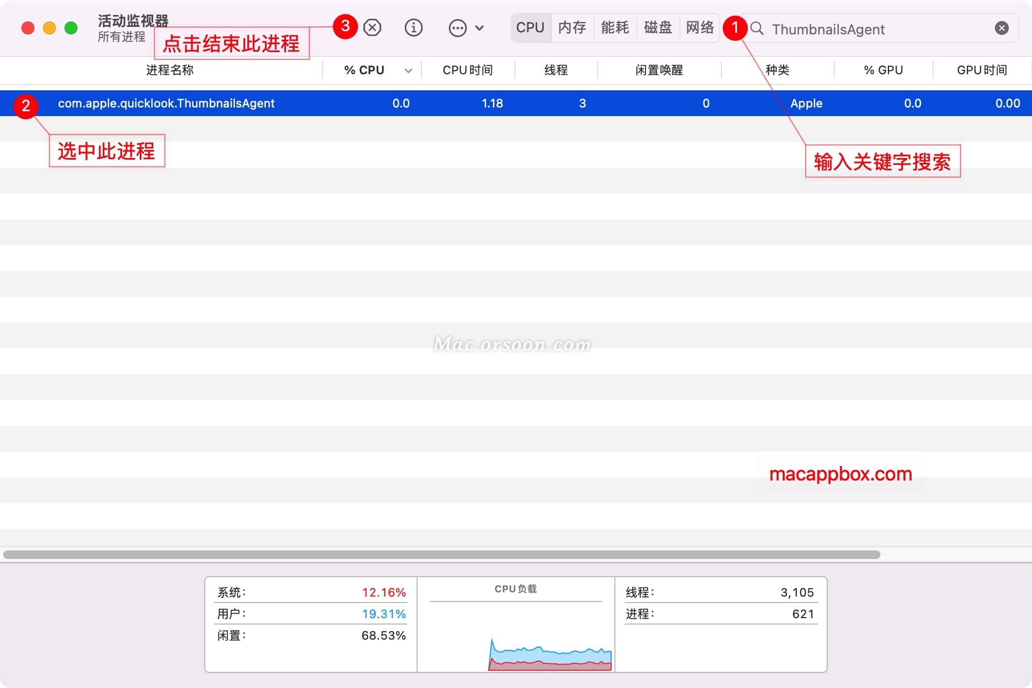This screenshot has width=1032, height=688.
Task: Switch to the CPU tab
Action: click(x=530, y=28)
